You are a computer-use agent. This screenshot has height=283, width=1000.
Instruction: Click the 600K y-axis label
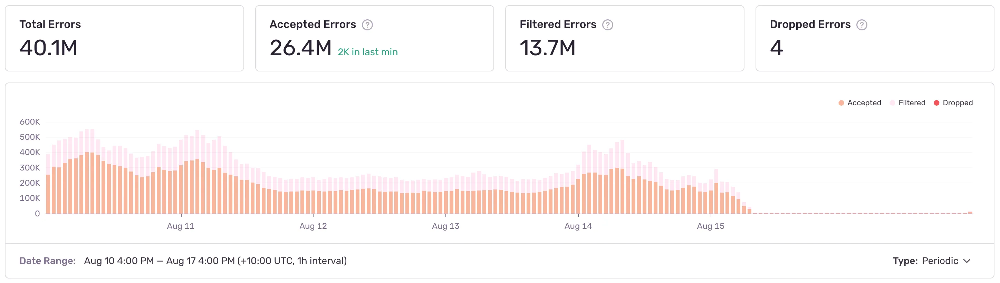30,122
